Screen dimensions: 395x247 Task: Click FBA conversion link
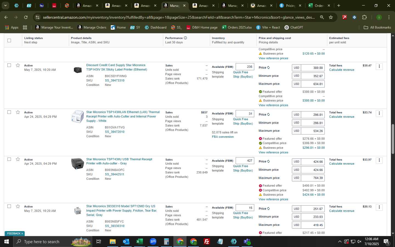[x=223, y=137]
